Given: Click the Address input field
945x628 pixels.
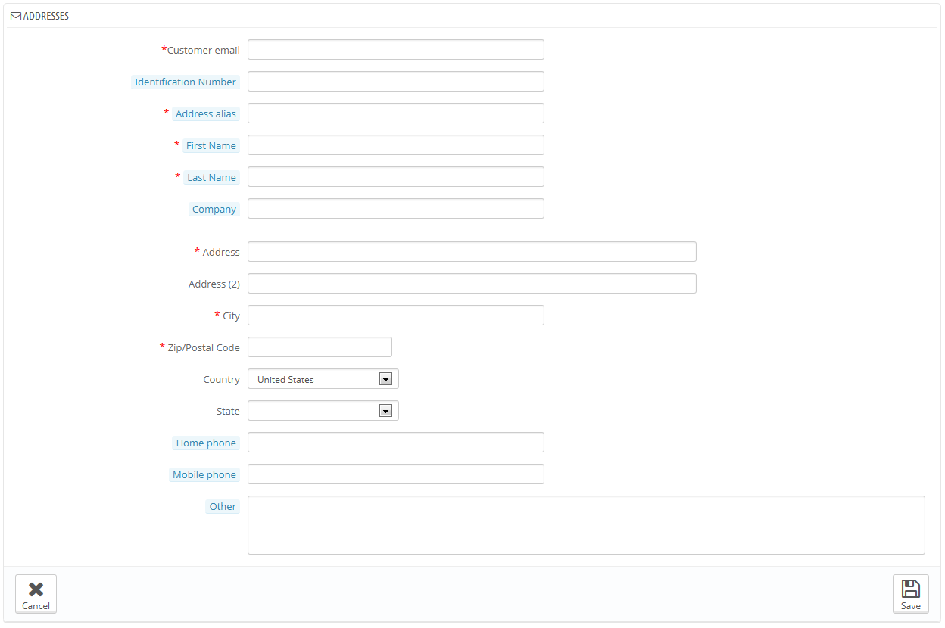Looking at the screenshot, I should pyautogui.click(x=472, y=252).
